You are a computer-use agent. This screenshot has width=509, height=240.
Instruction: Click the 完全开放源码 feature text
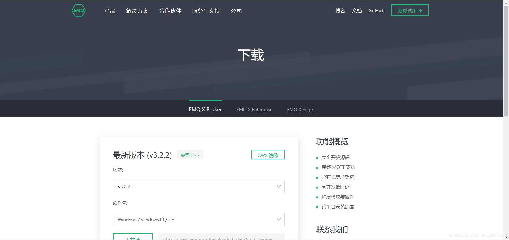pyautogui.click(x=335, y=158)
